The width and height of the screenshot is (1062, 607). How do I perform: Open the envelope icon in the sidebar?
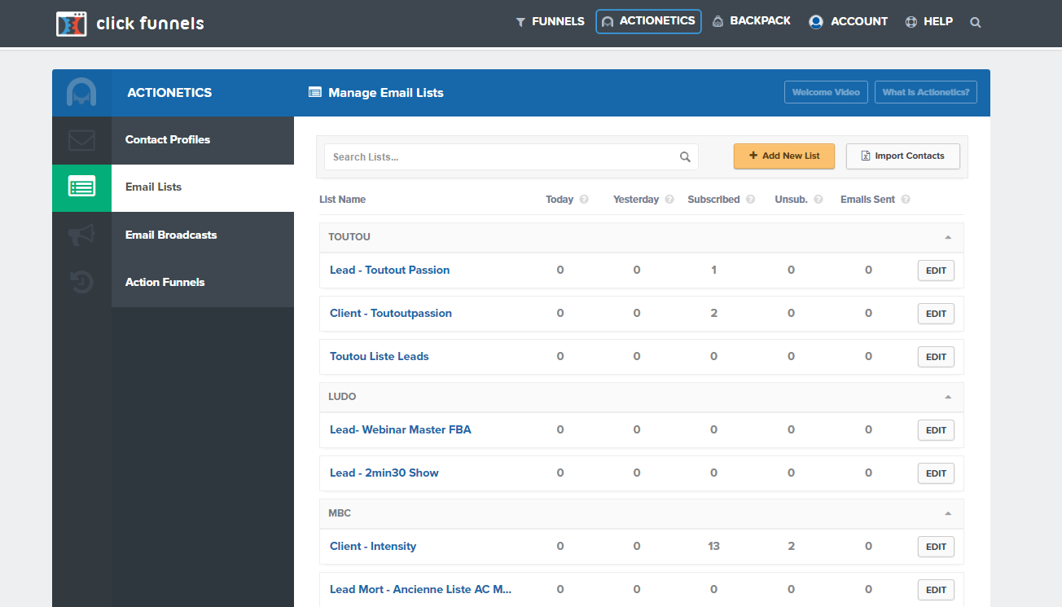click(x=81, y=140)
